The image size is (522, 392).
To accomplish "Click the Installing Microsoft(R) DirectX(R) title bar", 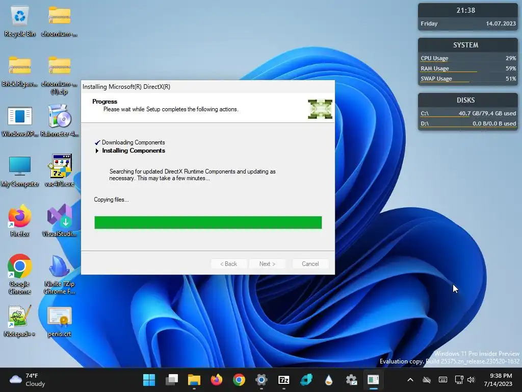I will point(208,87).
